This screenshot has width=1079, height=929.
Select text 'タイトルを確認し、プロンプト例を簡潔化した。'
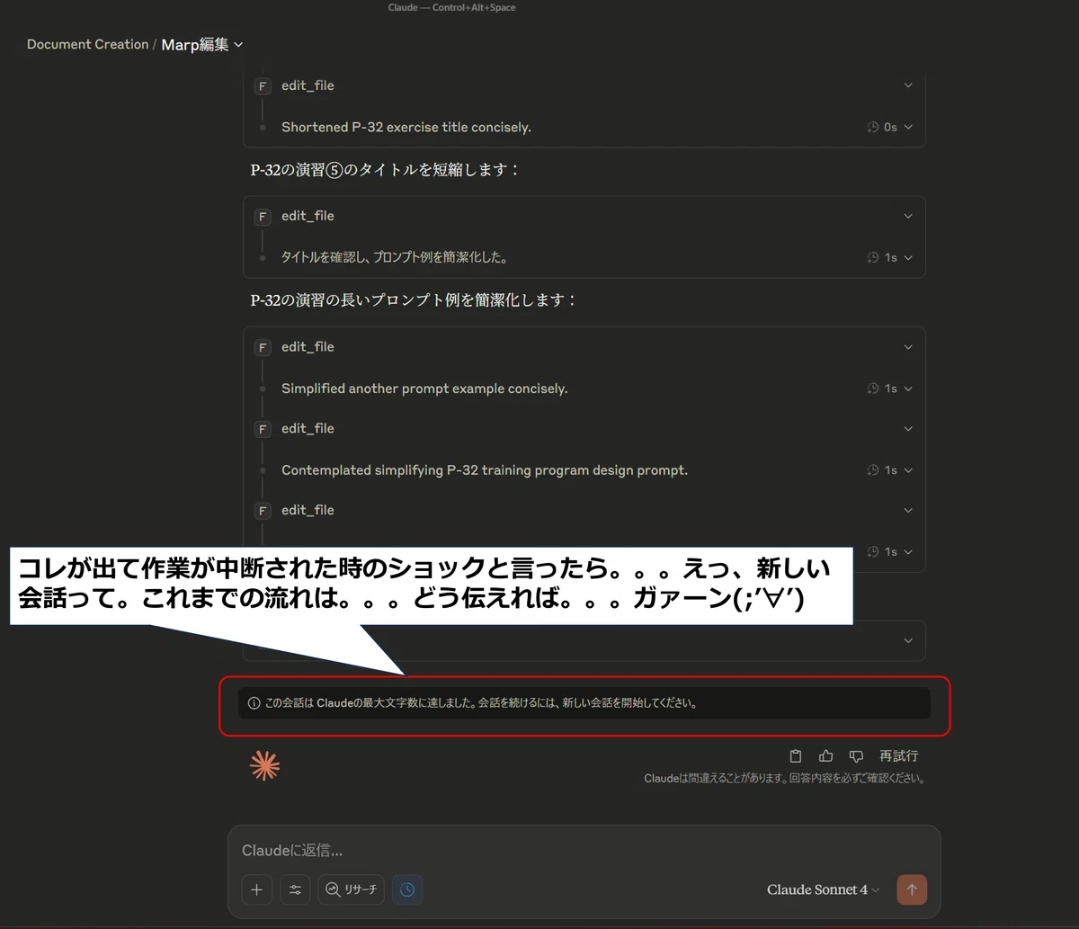(395, 257)
